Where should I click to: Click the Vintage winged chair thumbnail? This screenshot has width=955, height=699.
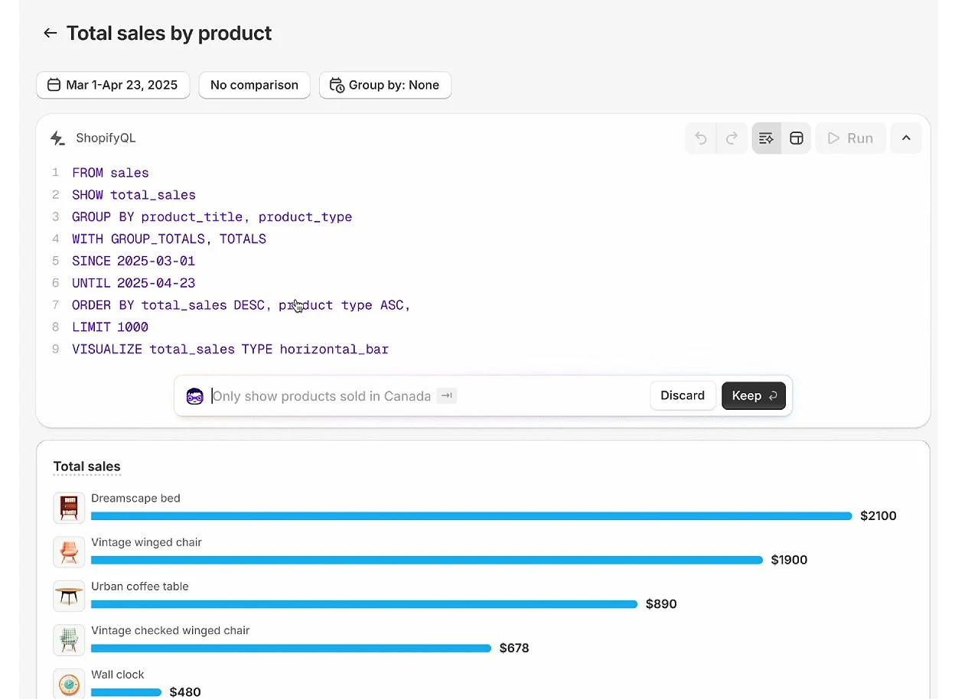point(69,552)
